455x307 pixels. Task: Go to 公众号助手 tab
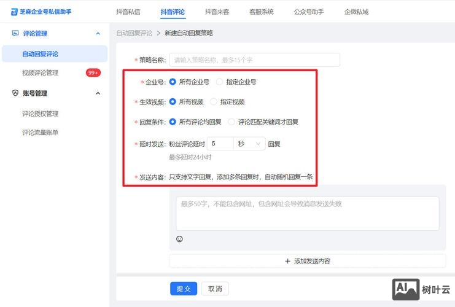tap(309, 12)
